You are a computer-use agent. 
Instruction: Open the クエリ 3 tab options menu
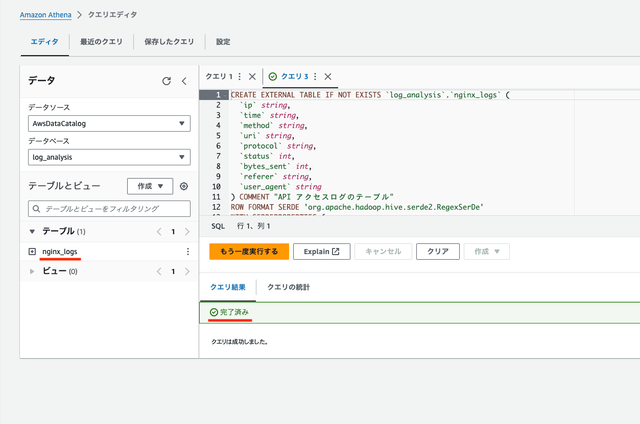click(315, 77)
